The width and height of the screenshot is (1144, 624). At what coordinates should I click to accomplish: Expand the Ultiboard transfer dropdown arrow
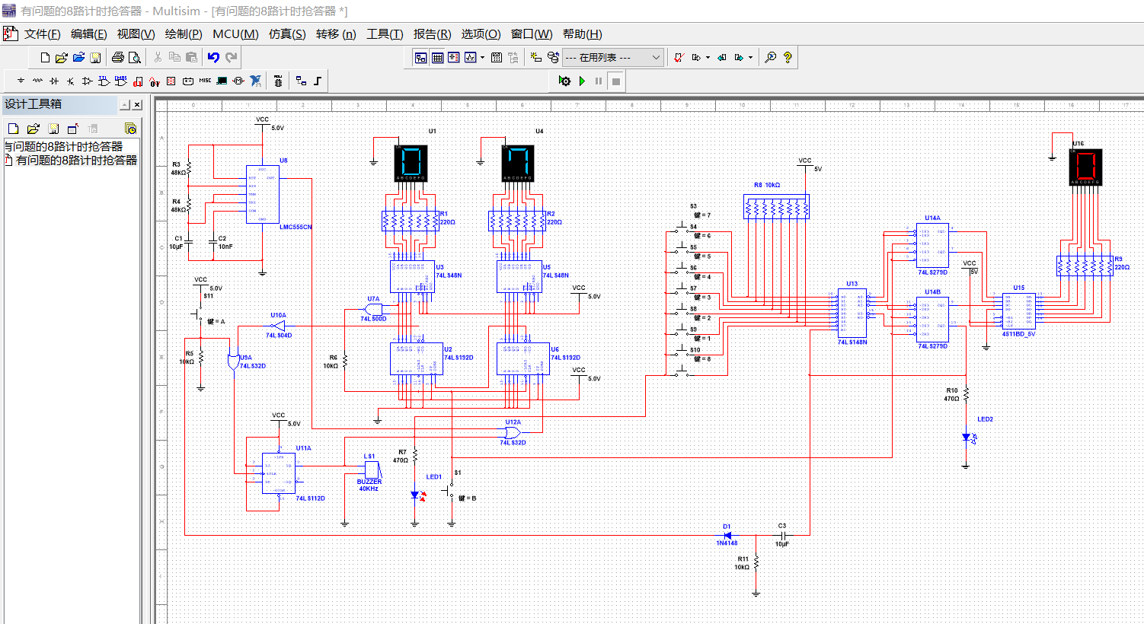[708, 57]
